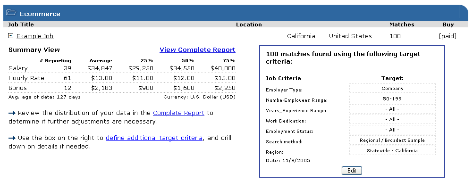Open View Complete Report link
Viewport: 473px width, 181px height.
197,49
